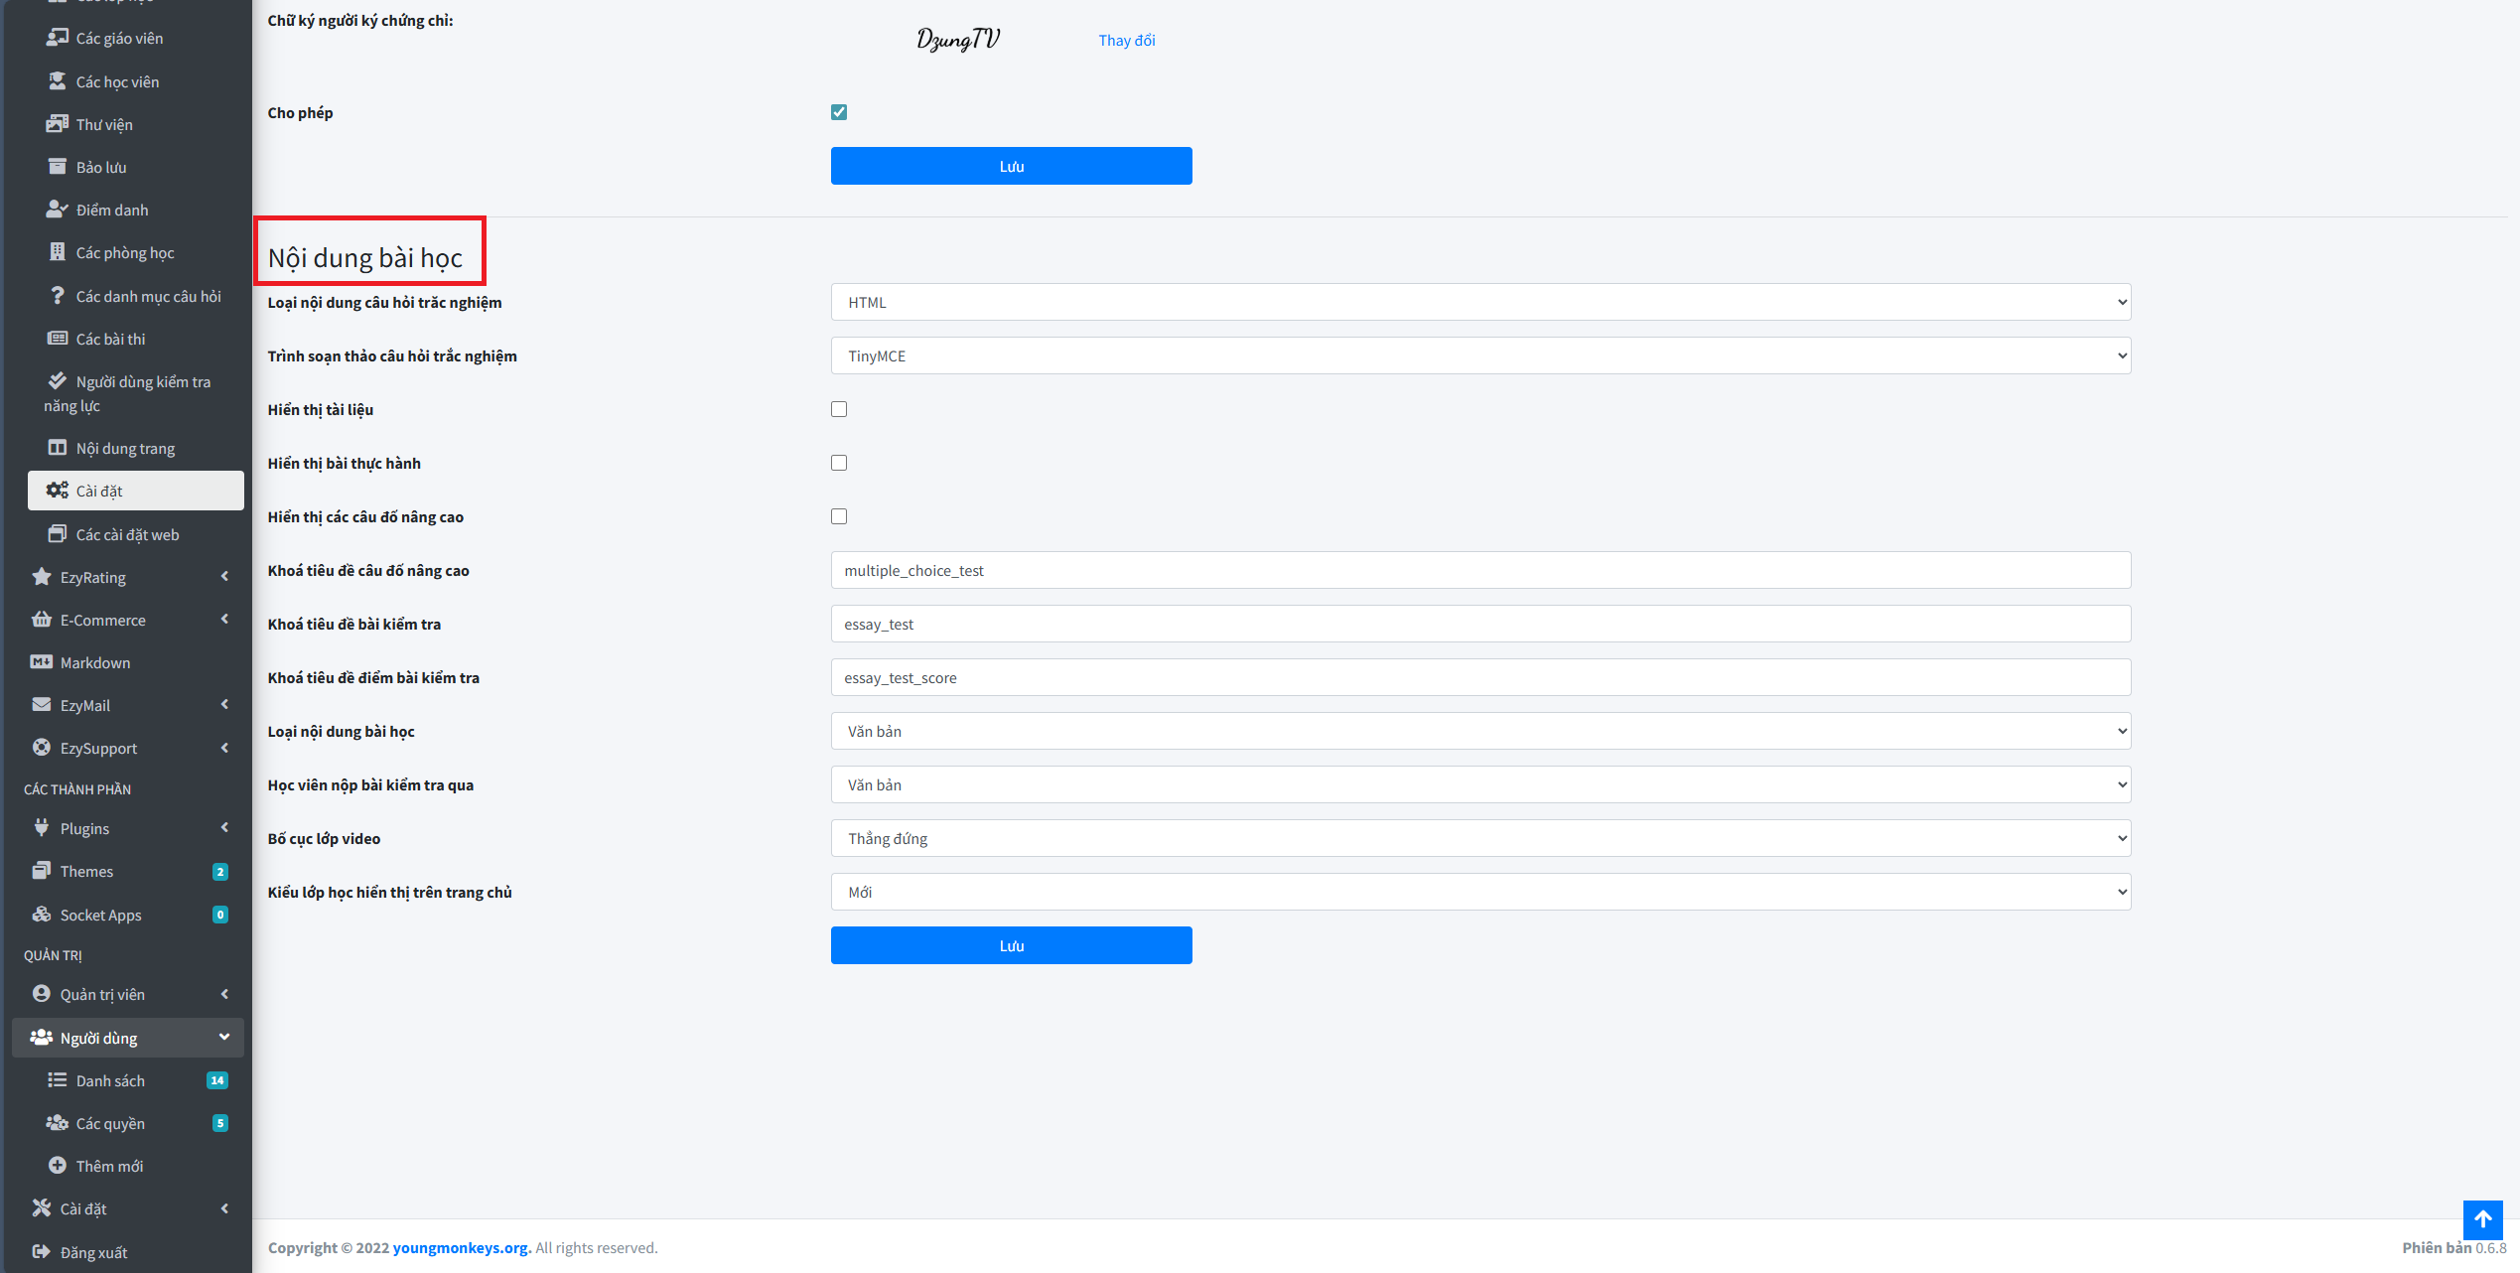Click the Thay đổi signature link
This screenshot has width=2520, height=1273.
[x=1126, y=40]
